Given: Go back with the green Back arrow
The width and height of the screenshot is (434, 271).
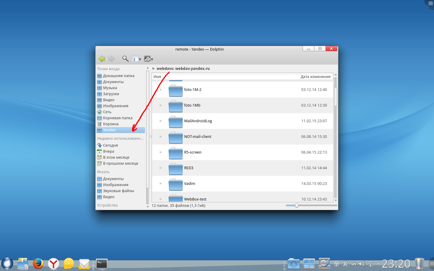Looking at the screenshot, I should [102, 59].
